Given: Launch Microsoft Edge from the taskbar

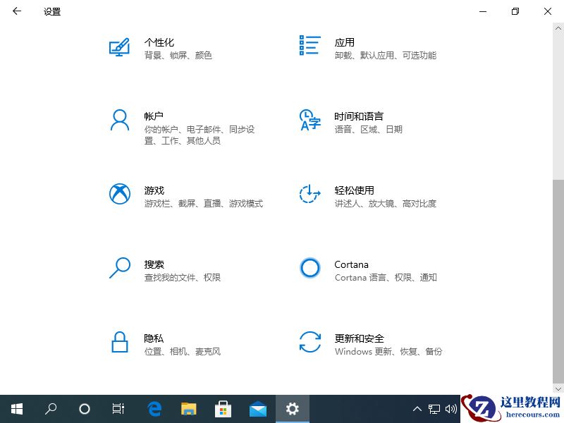Looking at the screenshot, I should [154, 409].
